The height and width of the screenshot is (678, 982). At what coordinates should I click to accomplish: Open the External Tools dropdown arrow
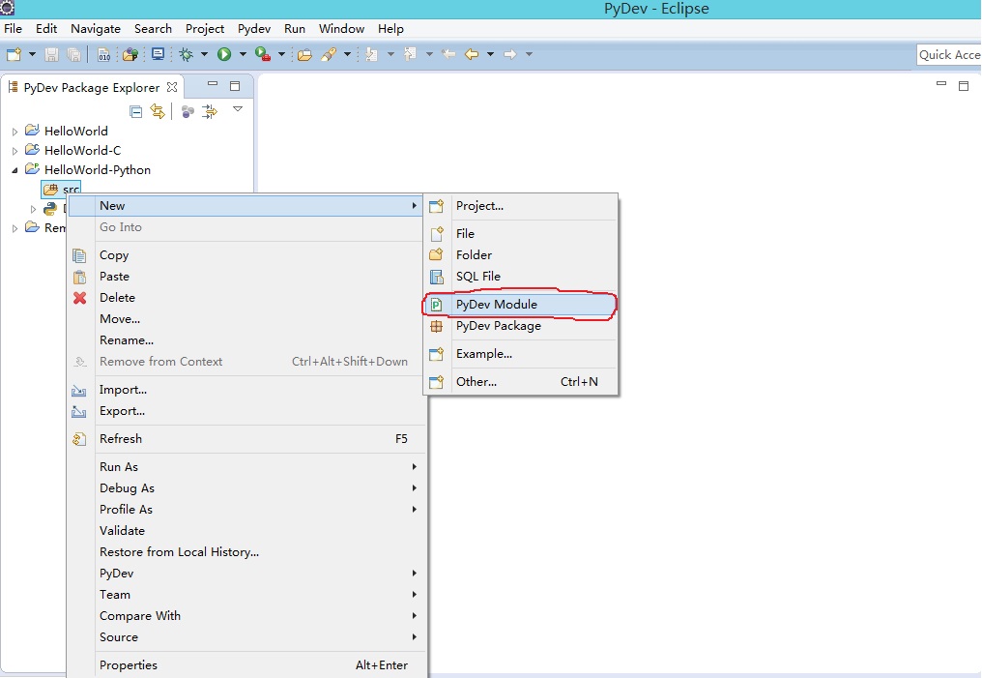coord(281,54)
